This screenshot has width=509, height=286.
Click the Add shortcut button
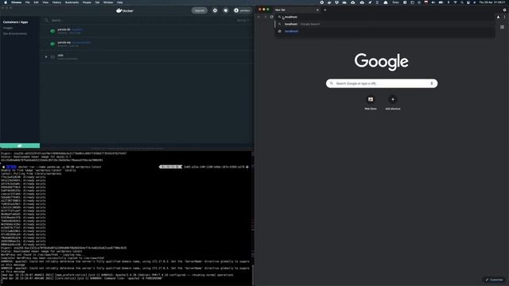pos(392,102)
